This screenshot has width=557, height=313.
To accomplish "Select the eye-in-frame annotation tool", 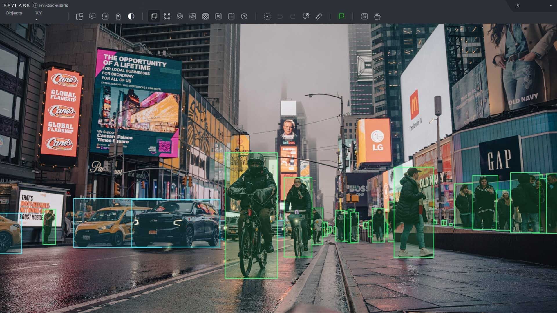I will [x=193, y=17].
